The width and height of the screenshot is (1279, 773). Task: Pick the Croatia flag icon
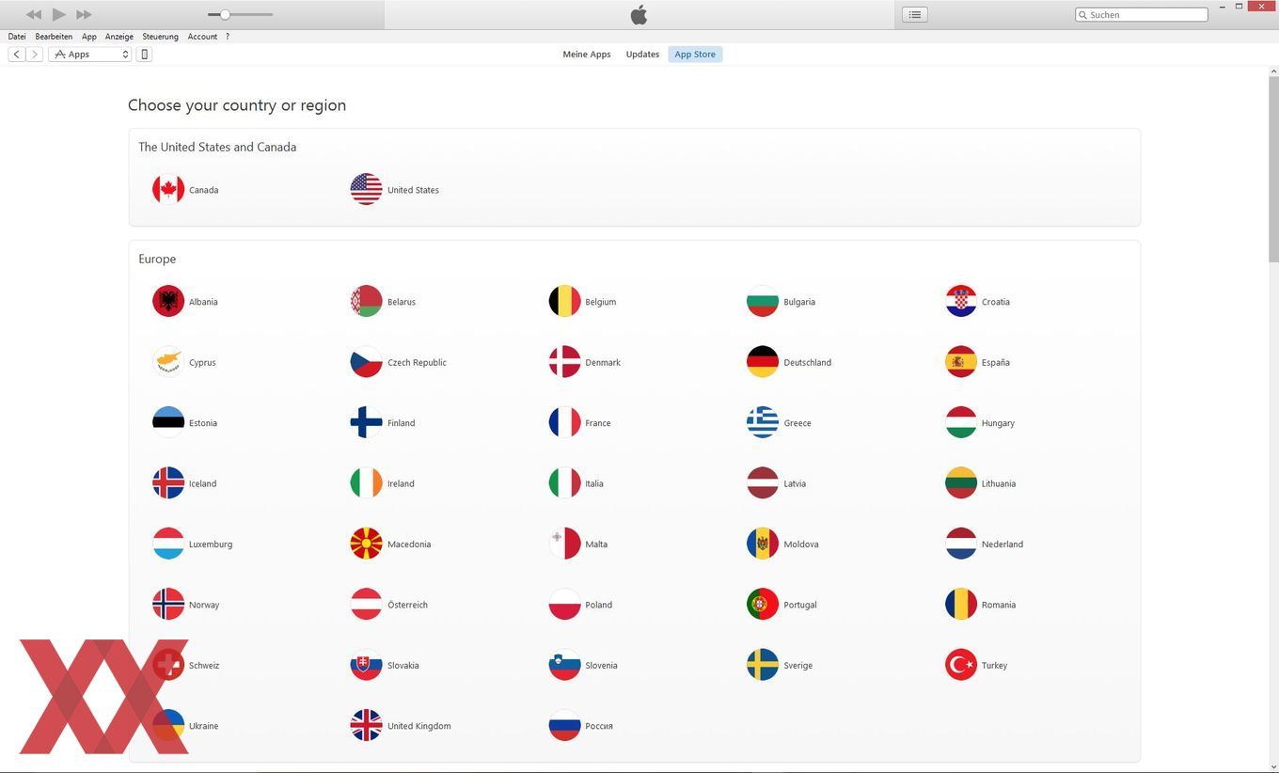pyautogui.click(x=961, y=301)
